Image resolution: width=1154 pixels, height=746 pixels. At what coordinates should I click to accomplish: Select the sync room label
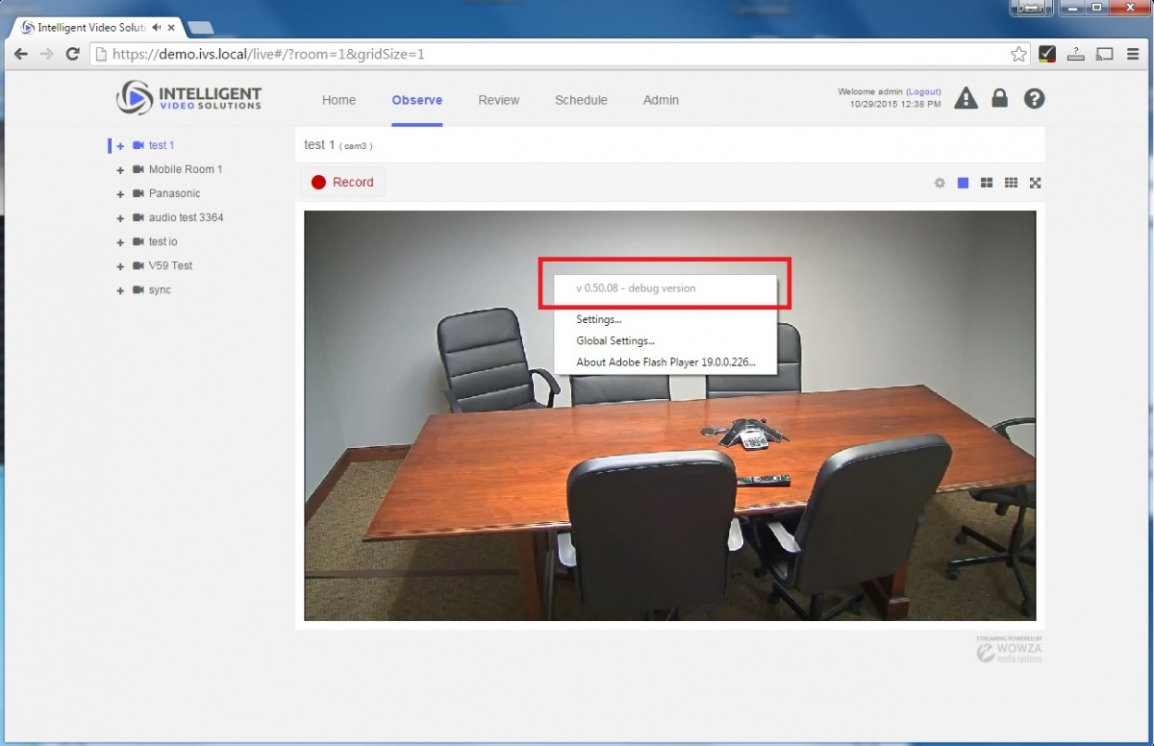[x=160, y=289]
